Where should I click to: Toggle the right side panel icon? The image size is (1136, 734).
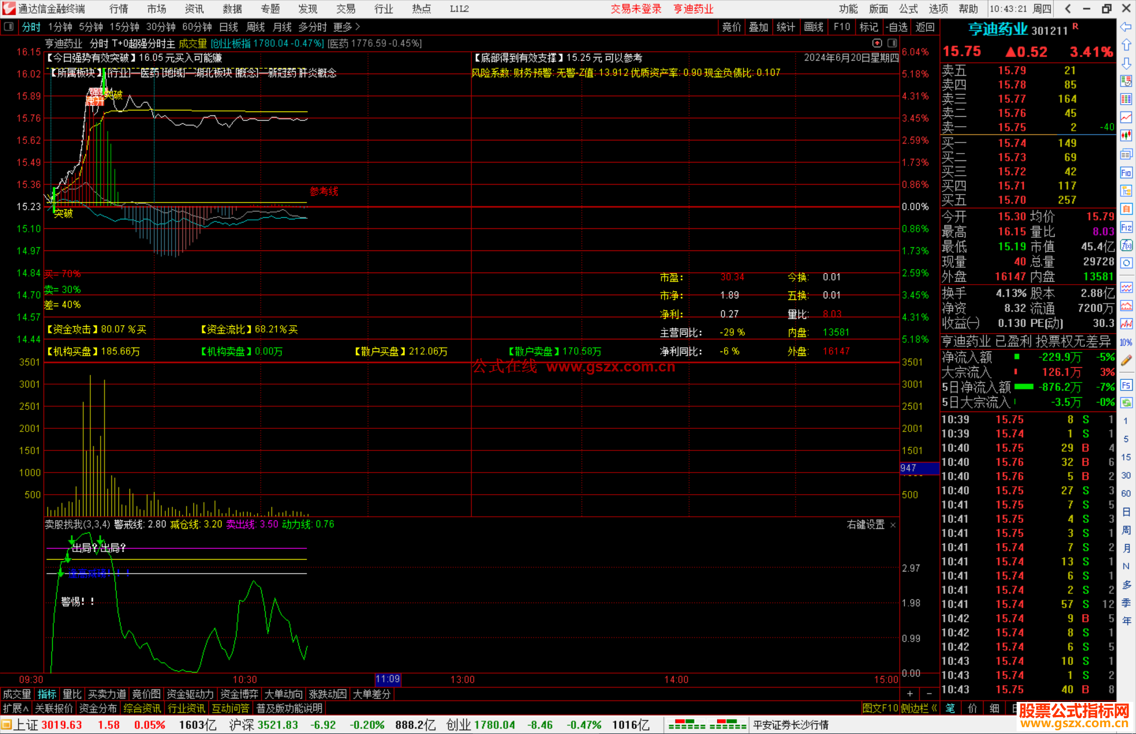892,43
